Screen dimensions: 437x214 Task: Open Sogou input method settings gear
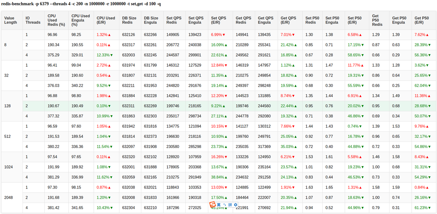(236, 205)
